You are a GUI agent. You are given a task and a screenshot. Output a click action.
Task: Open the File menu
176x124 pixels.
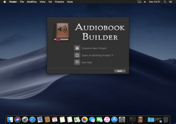[22, 2]
